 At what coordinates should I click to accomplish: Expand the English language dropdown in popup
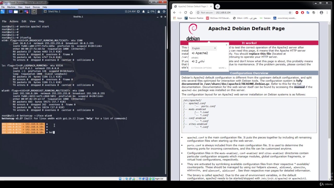[204, 48]
